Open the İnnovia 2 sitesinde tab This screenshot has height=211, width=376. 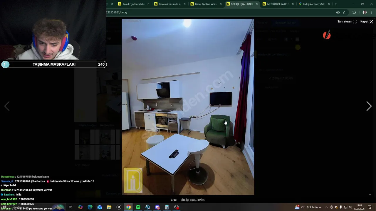tap(169, 4)
